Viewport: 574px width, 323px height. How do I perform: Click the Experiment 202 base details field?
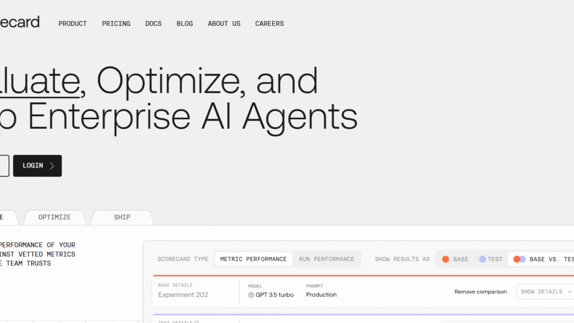tap(183, 295)
